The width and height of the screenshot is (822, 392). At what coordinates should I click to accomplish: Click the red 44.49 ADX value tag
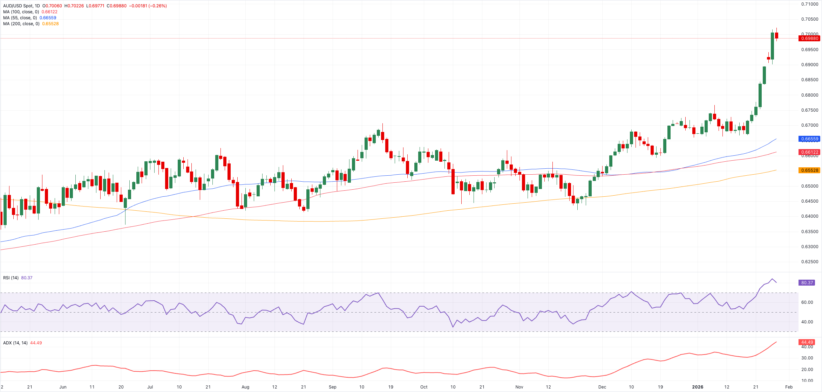[807, 342]
